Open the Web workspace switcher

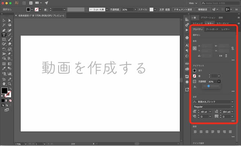[x=193, y=3]
